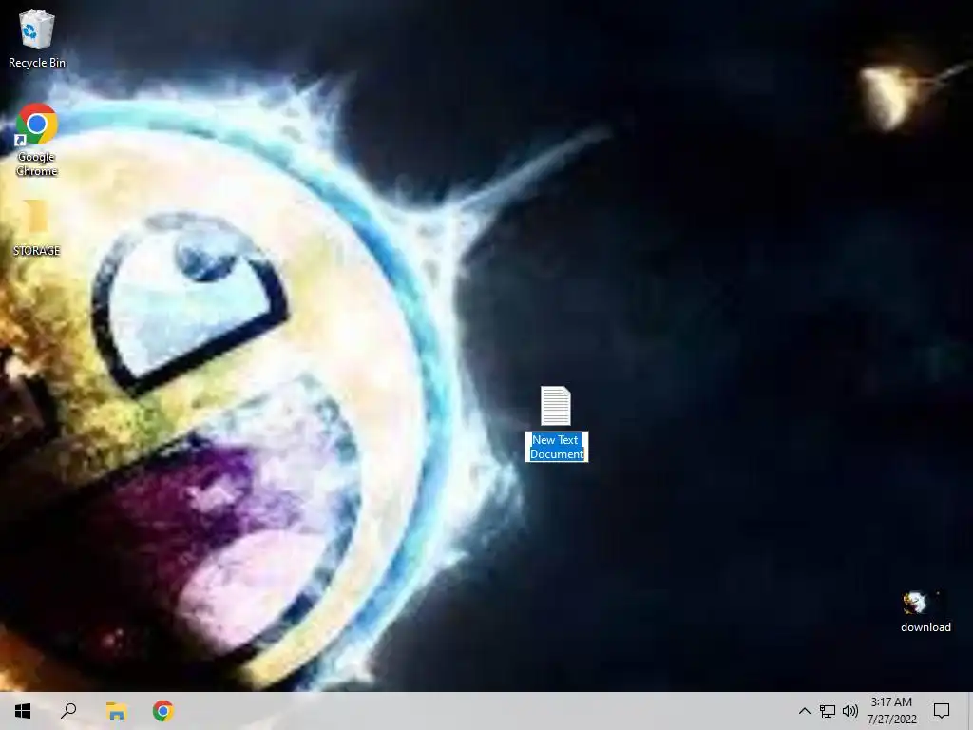Open the volume speaker control
973x730 pixels.
point(850,711)
